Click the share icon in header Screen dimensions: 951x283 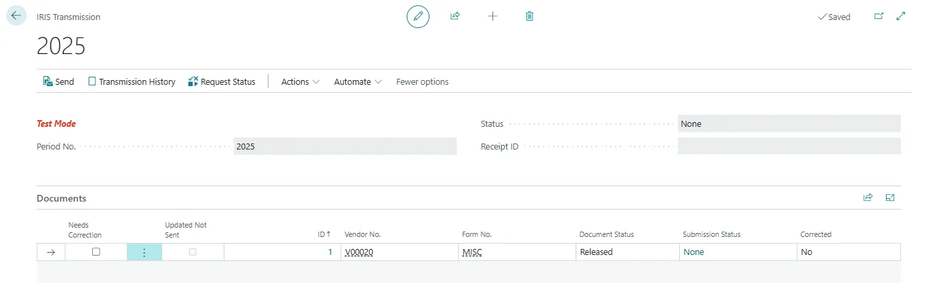[x=455, y=16]
